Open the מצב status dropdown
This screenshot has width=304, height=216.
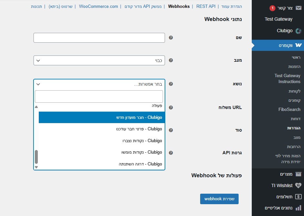(x=99, y=60)
